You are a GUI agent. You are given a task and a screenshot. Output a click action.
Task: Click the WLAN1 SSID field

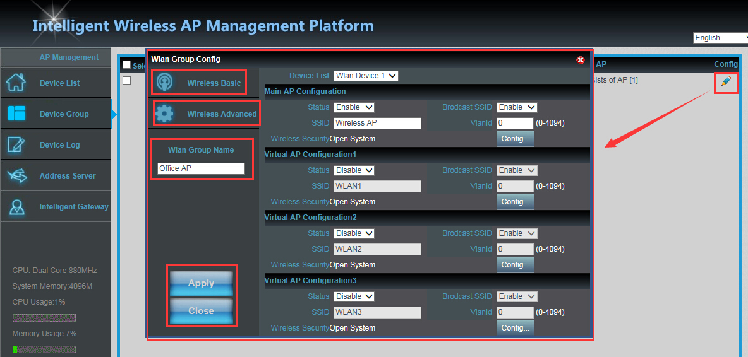point(377,186)
